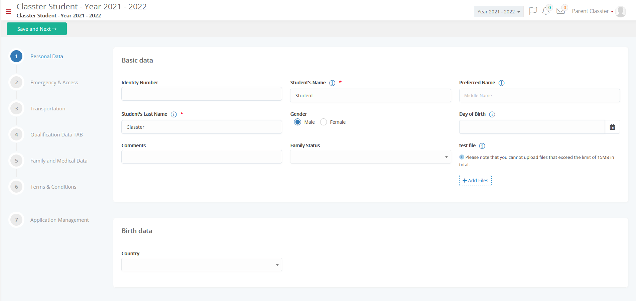636x301 pixels.
Task: Click the Basic data heading
Action: click(137, 61)
